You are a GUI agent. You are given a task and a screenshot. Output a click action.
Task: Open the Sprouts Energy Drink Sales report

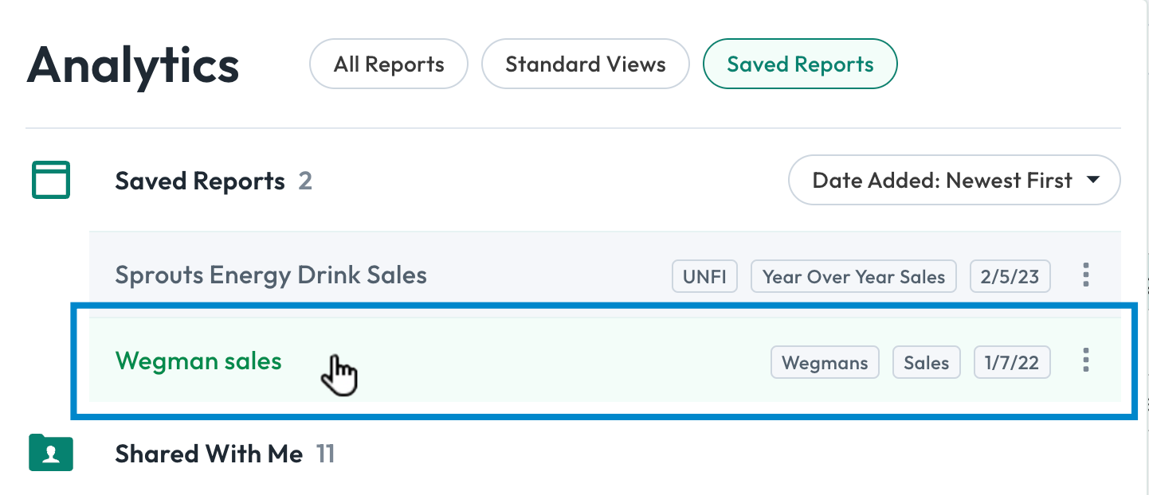[x=271, y=275]
